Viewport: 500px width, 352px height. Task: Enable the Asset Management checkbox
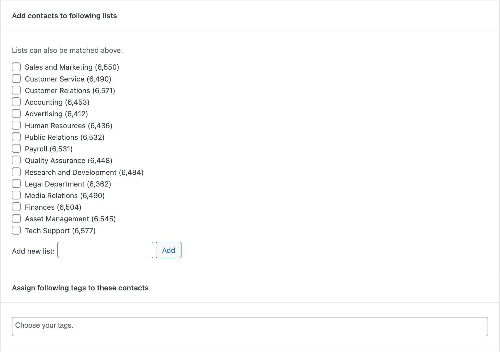pyautogui.click(x=16, y=218)
